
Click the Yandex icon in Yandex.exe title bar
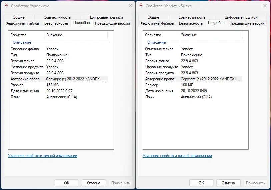6,6
